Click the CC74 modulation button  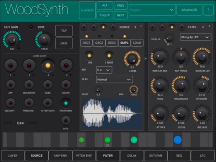point(66,120)
